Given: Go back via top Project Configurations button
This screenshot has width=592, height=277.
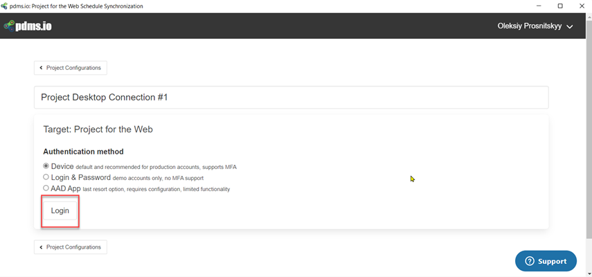Looking at the screenshot, I should point(71,68).
